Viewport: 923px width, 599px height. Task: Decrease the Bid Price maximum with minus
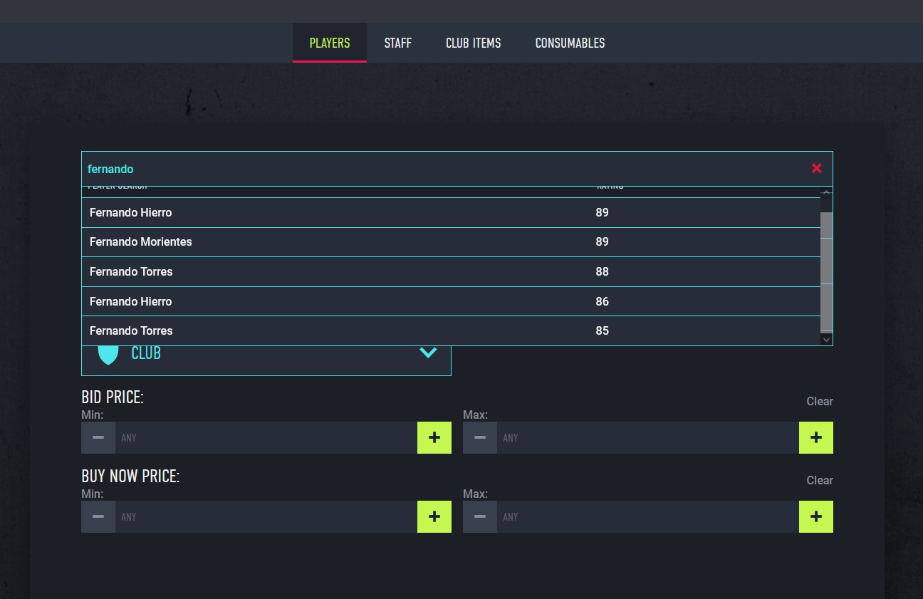click(480, 437)
